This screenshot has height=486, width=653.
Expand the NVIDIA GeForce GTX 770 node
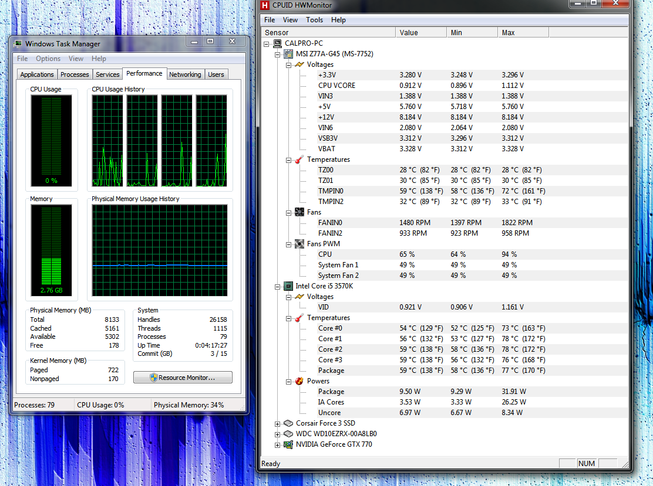[x=277, y=446]
